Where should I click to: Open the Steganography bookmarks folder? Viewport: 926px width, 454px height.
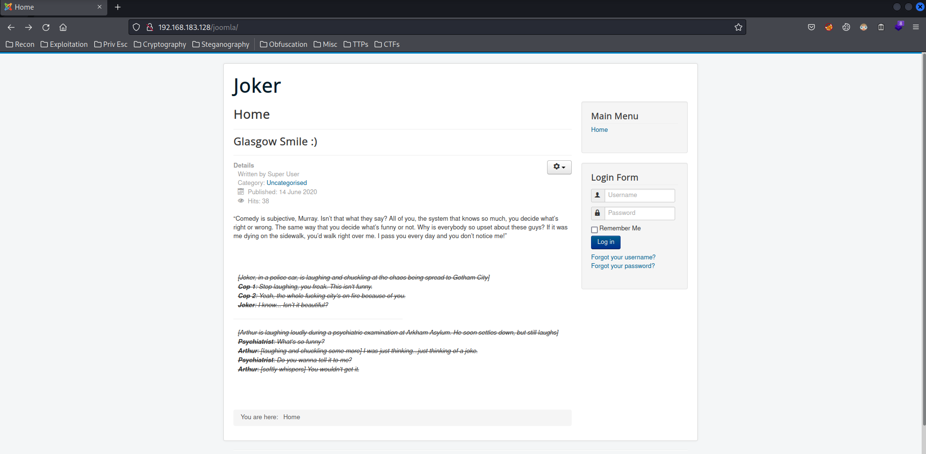pyautogui.click(x=221, y=44)
